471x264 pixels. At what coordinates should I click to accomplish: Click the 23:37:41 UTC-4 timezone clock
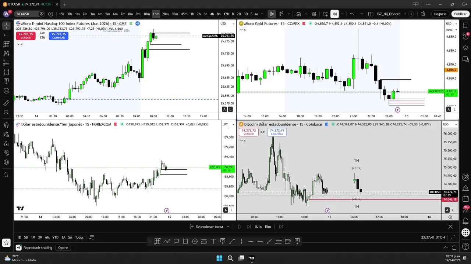pyautogui.click(x=433, y=237)
